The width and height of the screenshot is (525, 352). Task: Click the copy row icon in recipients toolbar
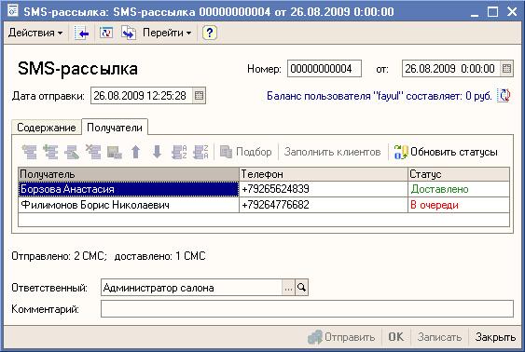(x=50, y=152)
